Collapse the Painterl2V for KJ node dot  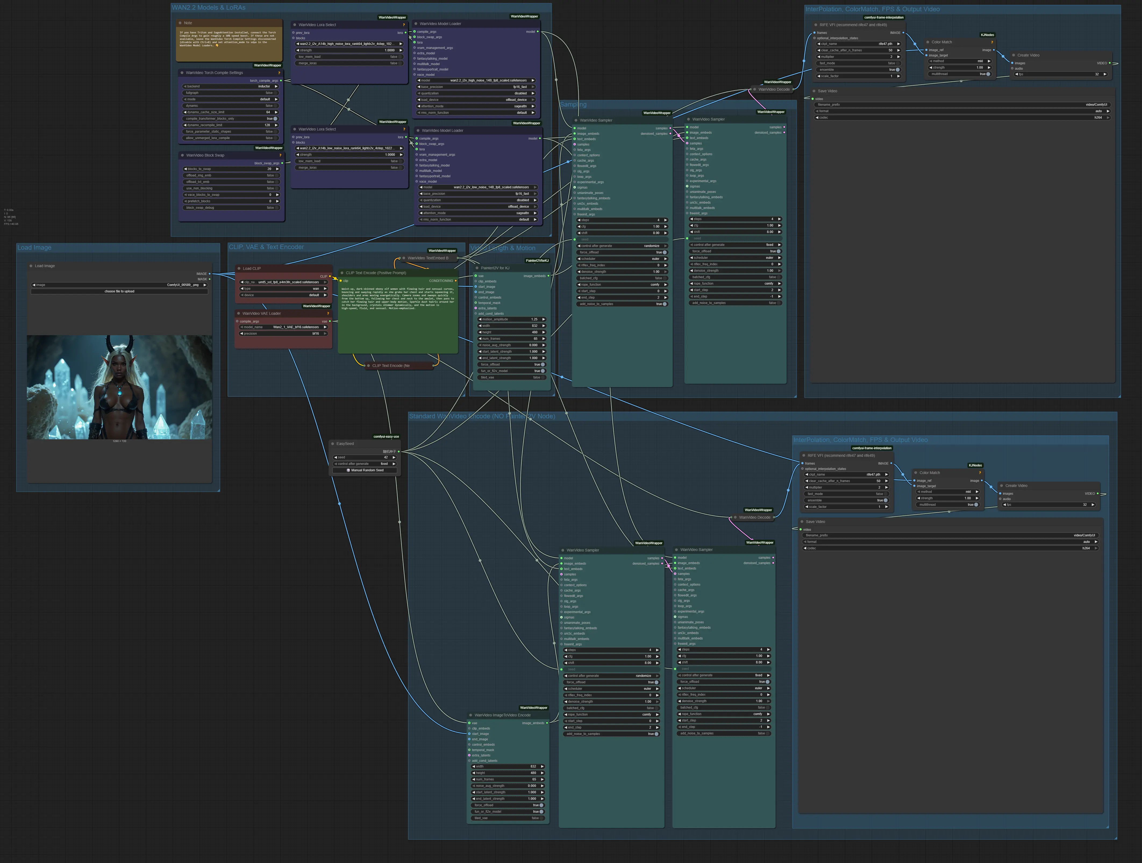(x=477, y=268)
